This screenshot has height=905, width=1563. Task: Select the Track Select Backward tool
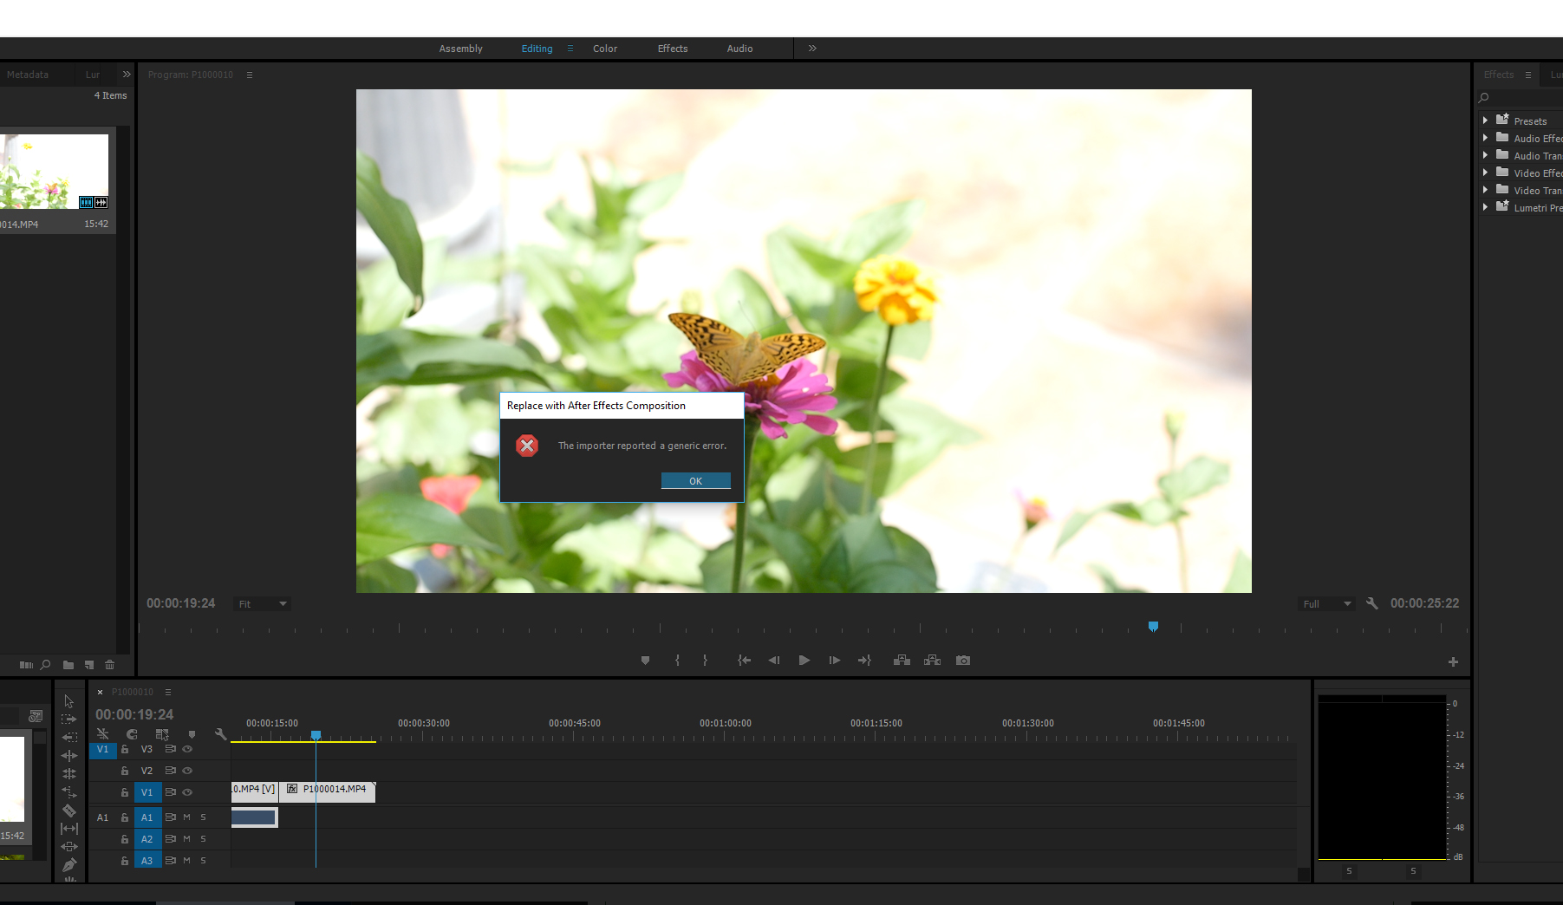point(69,738)
